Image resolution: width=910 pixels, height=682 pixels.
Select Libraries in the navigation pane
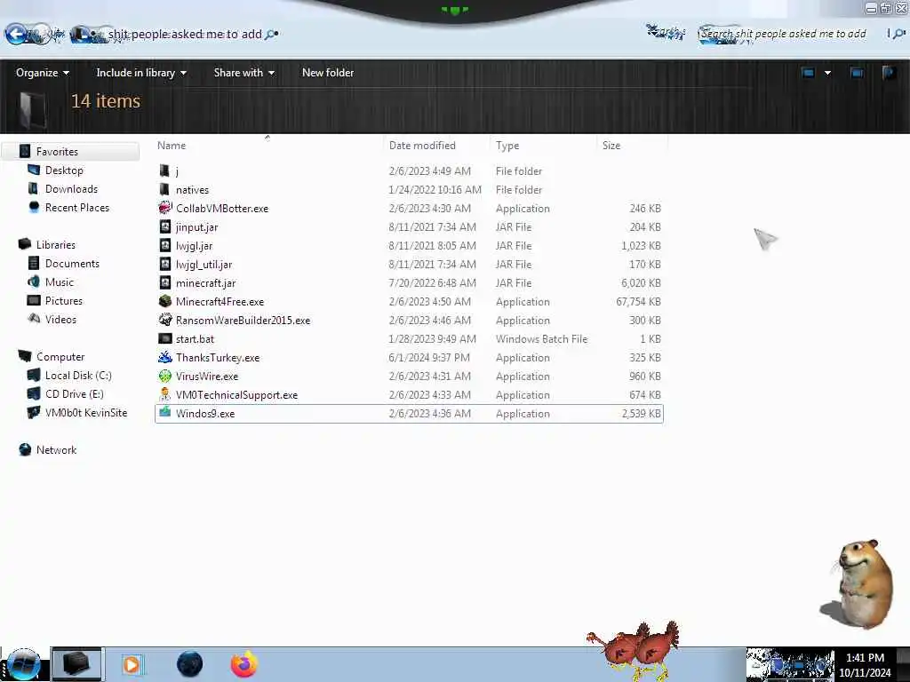point(56,245)
